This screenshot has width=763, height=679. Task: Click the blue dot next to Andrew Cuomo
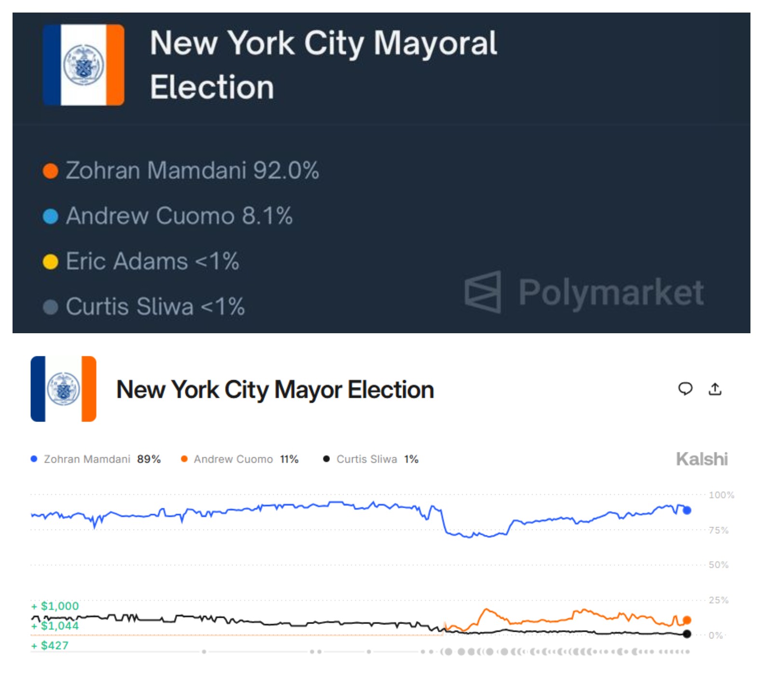(x=50, y=216)
